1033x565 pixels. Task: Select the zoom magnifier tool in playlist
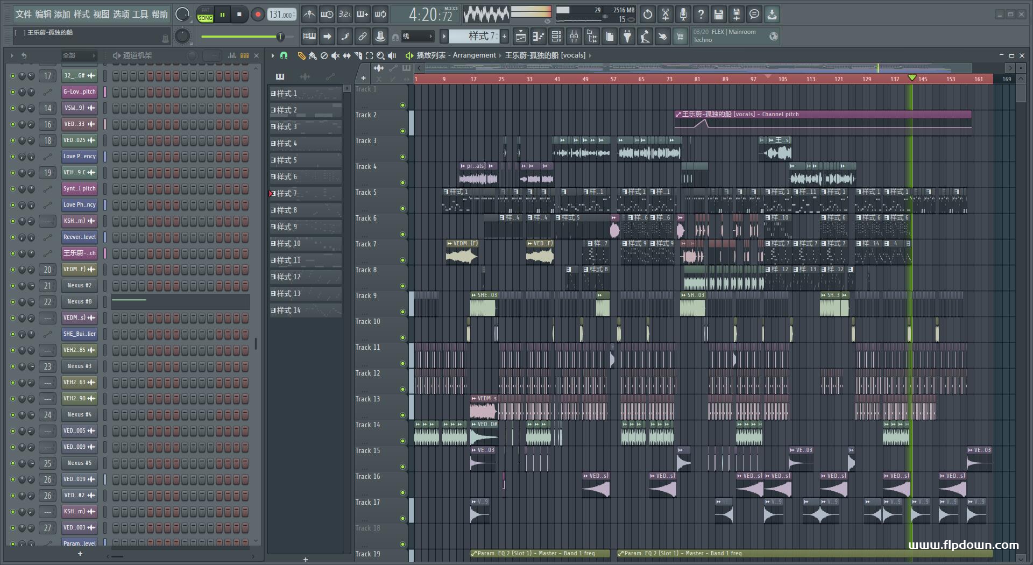(380, 55)
